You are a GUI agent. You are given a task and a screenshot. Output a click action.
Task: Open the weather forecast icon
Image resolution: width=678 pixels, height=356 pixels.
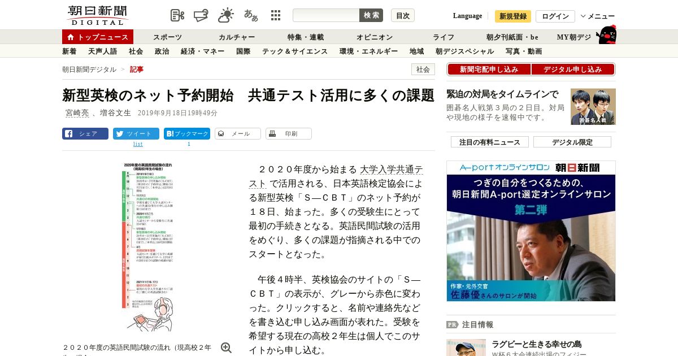click(226, 15)
